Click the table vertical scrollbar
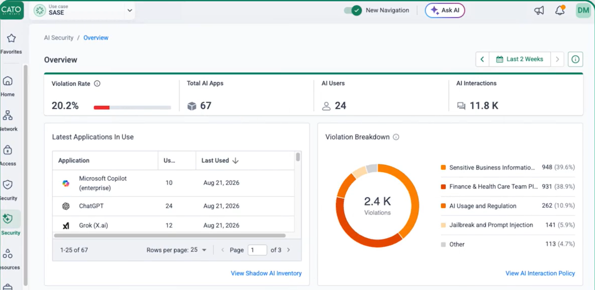This screenshot has width=595, height=290. pyautogui.click(x=298, y=157)
